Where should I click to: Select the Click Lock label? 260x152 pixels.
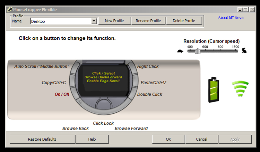pyautogui.click(x=103, y=123)
